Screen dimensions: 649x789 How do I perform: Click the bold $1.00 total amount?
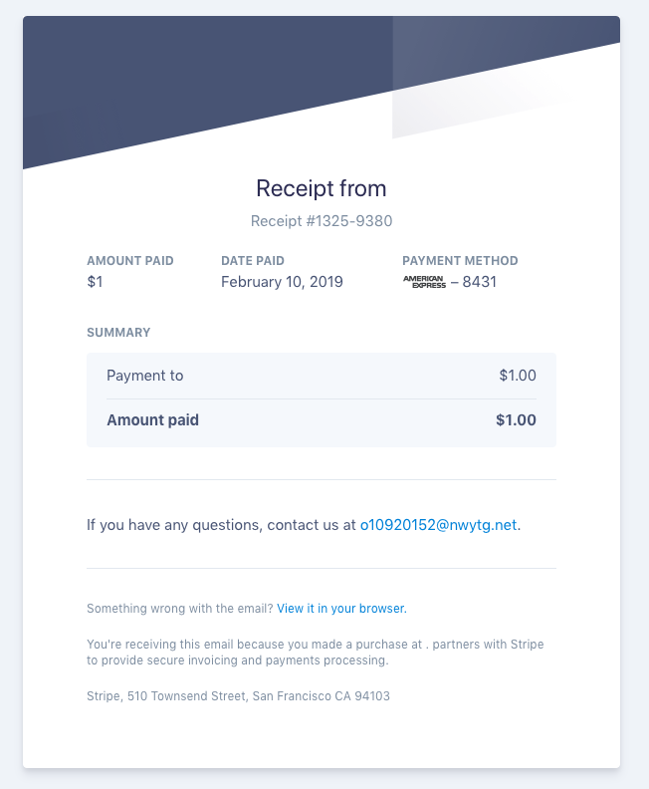tap(516, 420)
